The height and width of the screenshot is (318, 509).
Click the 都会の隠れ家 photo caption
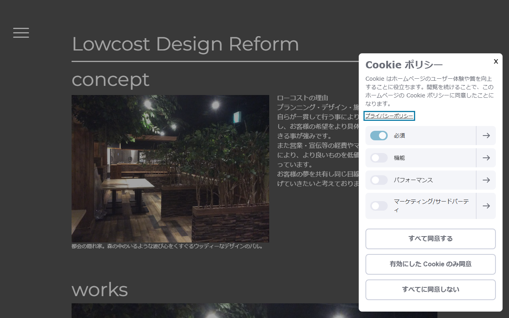point(167,246)
